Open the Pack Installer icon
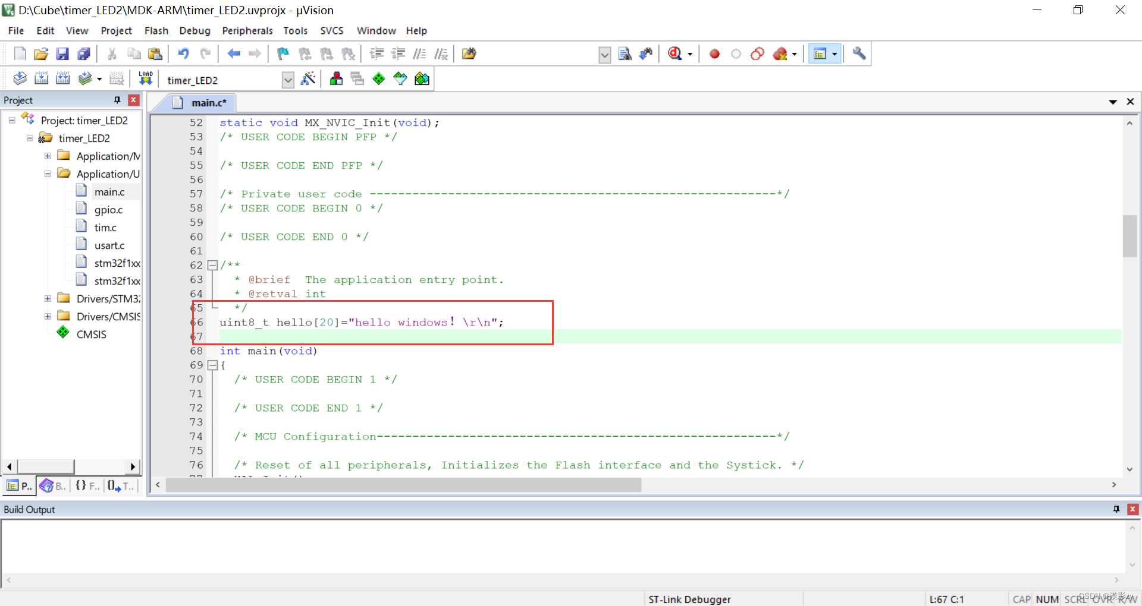 422,78
